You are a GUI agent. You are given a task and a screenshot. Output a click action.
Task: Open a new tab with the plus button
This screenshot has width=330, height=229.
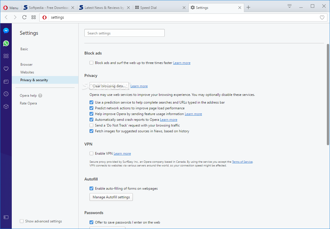click(248, 7)
